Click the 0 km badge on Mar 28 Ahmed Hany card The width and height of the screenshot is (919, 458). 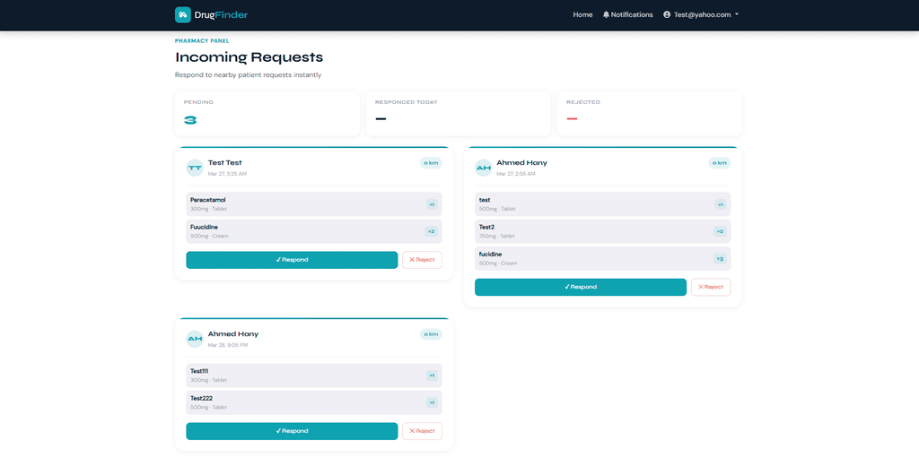point(431,333)
